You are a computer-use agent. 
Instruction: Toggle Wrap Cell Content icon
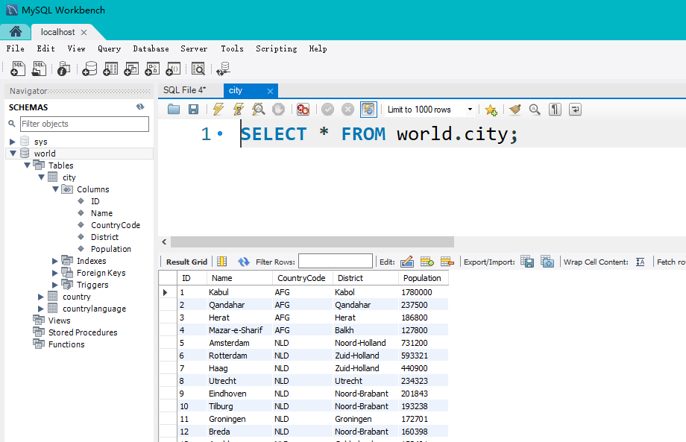coord(640,262)
